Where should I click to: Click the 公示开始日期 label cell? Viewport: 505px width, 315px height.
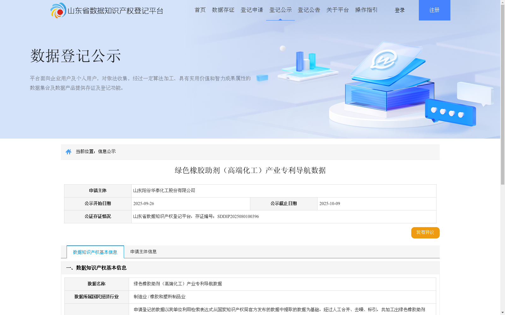coord(98,204)
